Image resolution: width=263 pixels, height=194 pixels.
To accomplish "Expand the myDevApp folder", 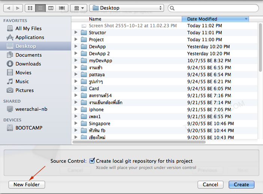I will (x=76, y=61).
